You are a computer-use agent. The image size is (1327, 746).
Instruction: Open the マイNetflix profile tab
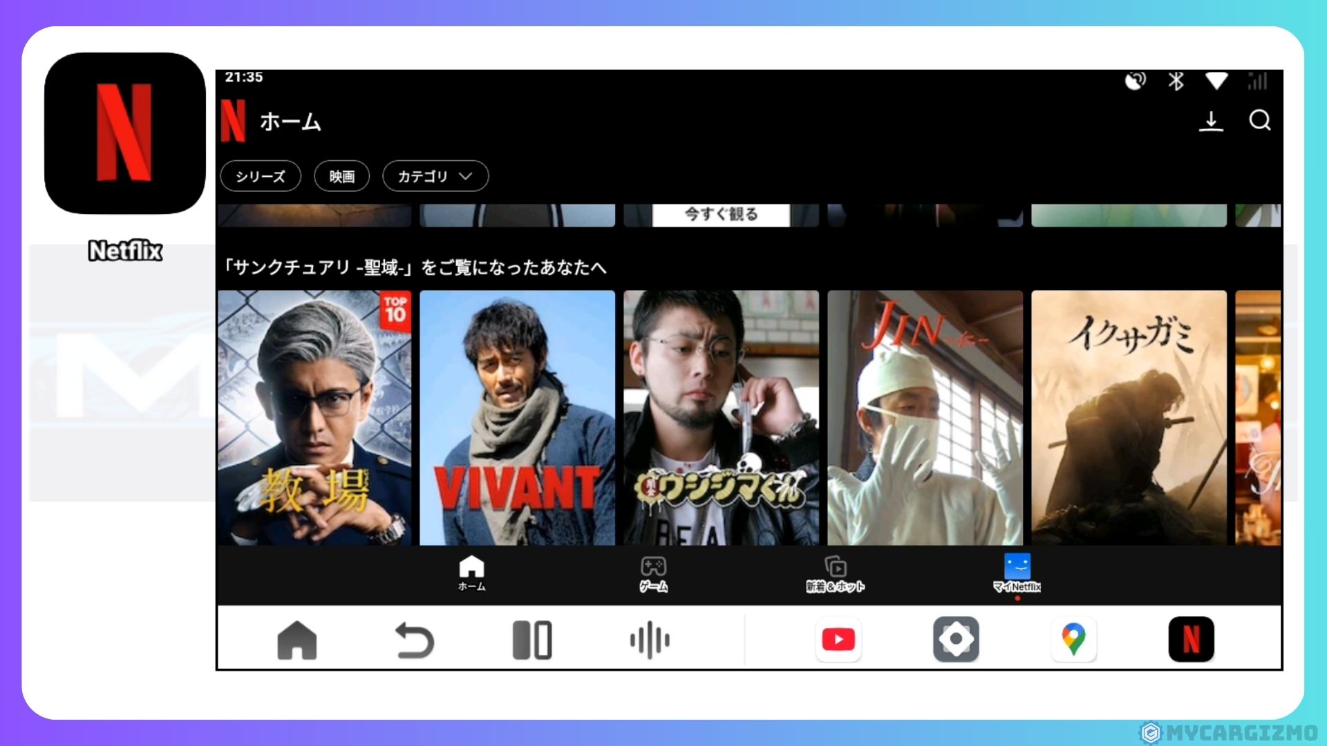click(x=1017, y=573)
